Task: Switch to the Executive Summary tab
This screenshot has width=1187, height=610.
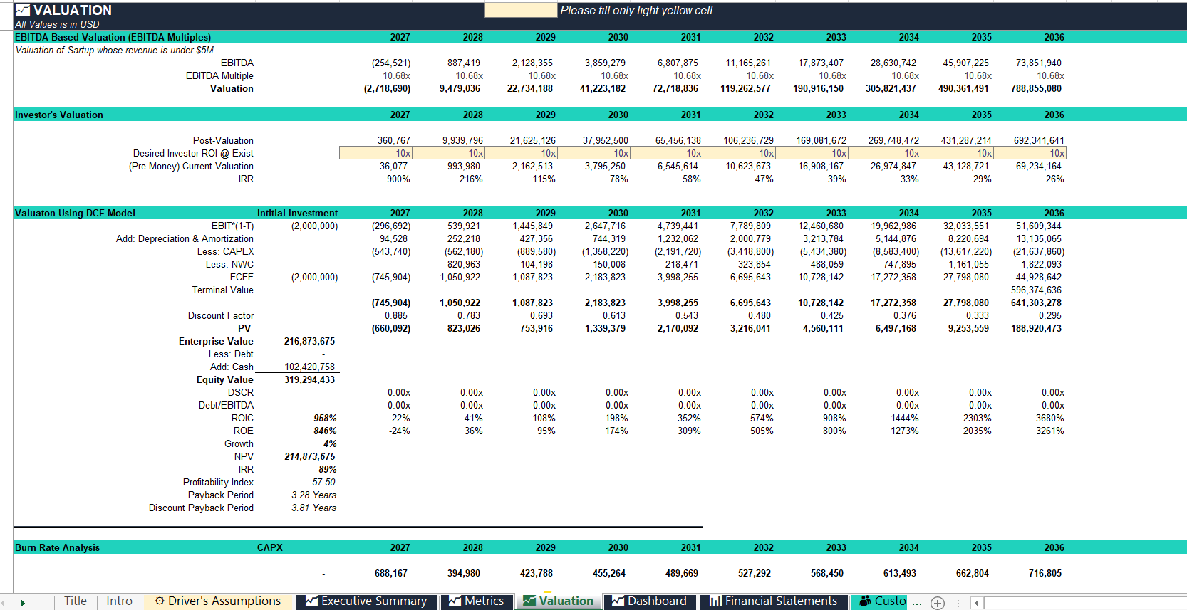Action: click(367, 601)
